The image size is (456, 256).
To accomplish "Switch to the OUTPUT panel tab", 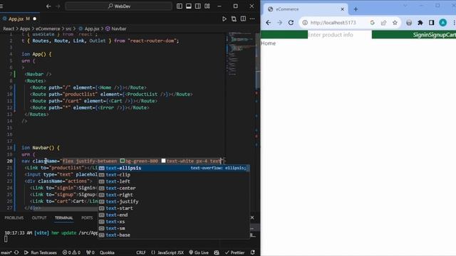I will click(39, 218).
